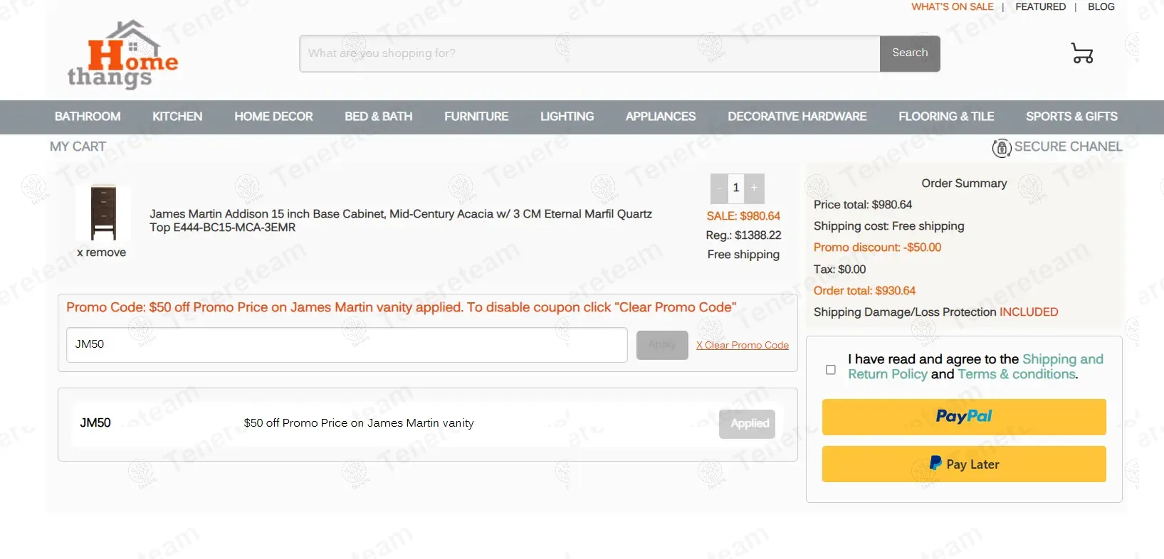Open the Terms & conditions link
Screen dimensions: 1164x559
(x=1017, y=374)
